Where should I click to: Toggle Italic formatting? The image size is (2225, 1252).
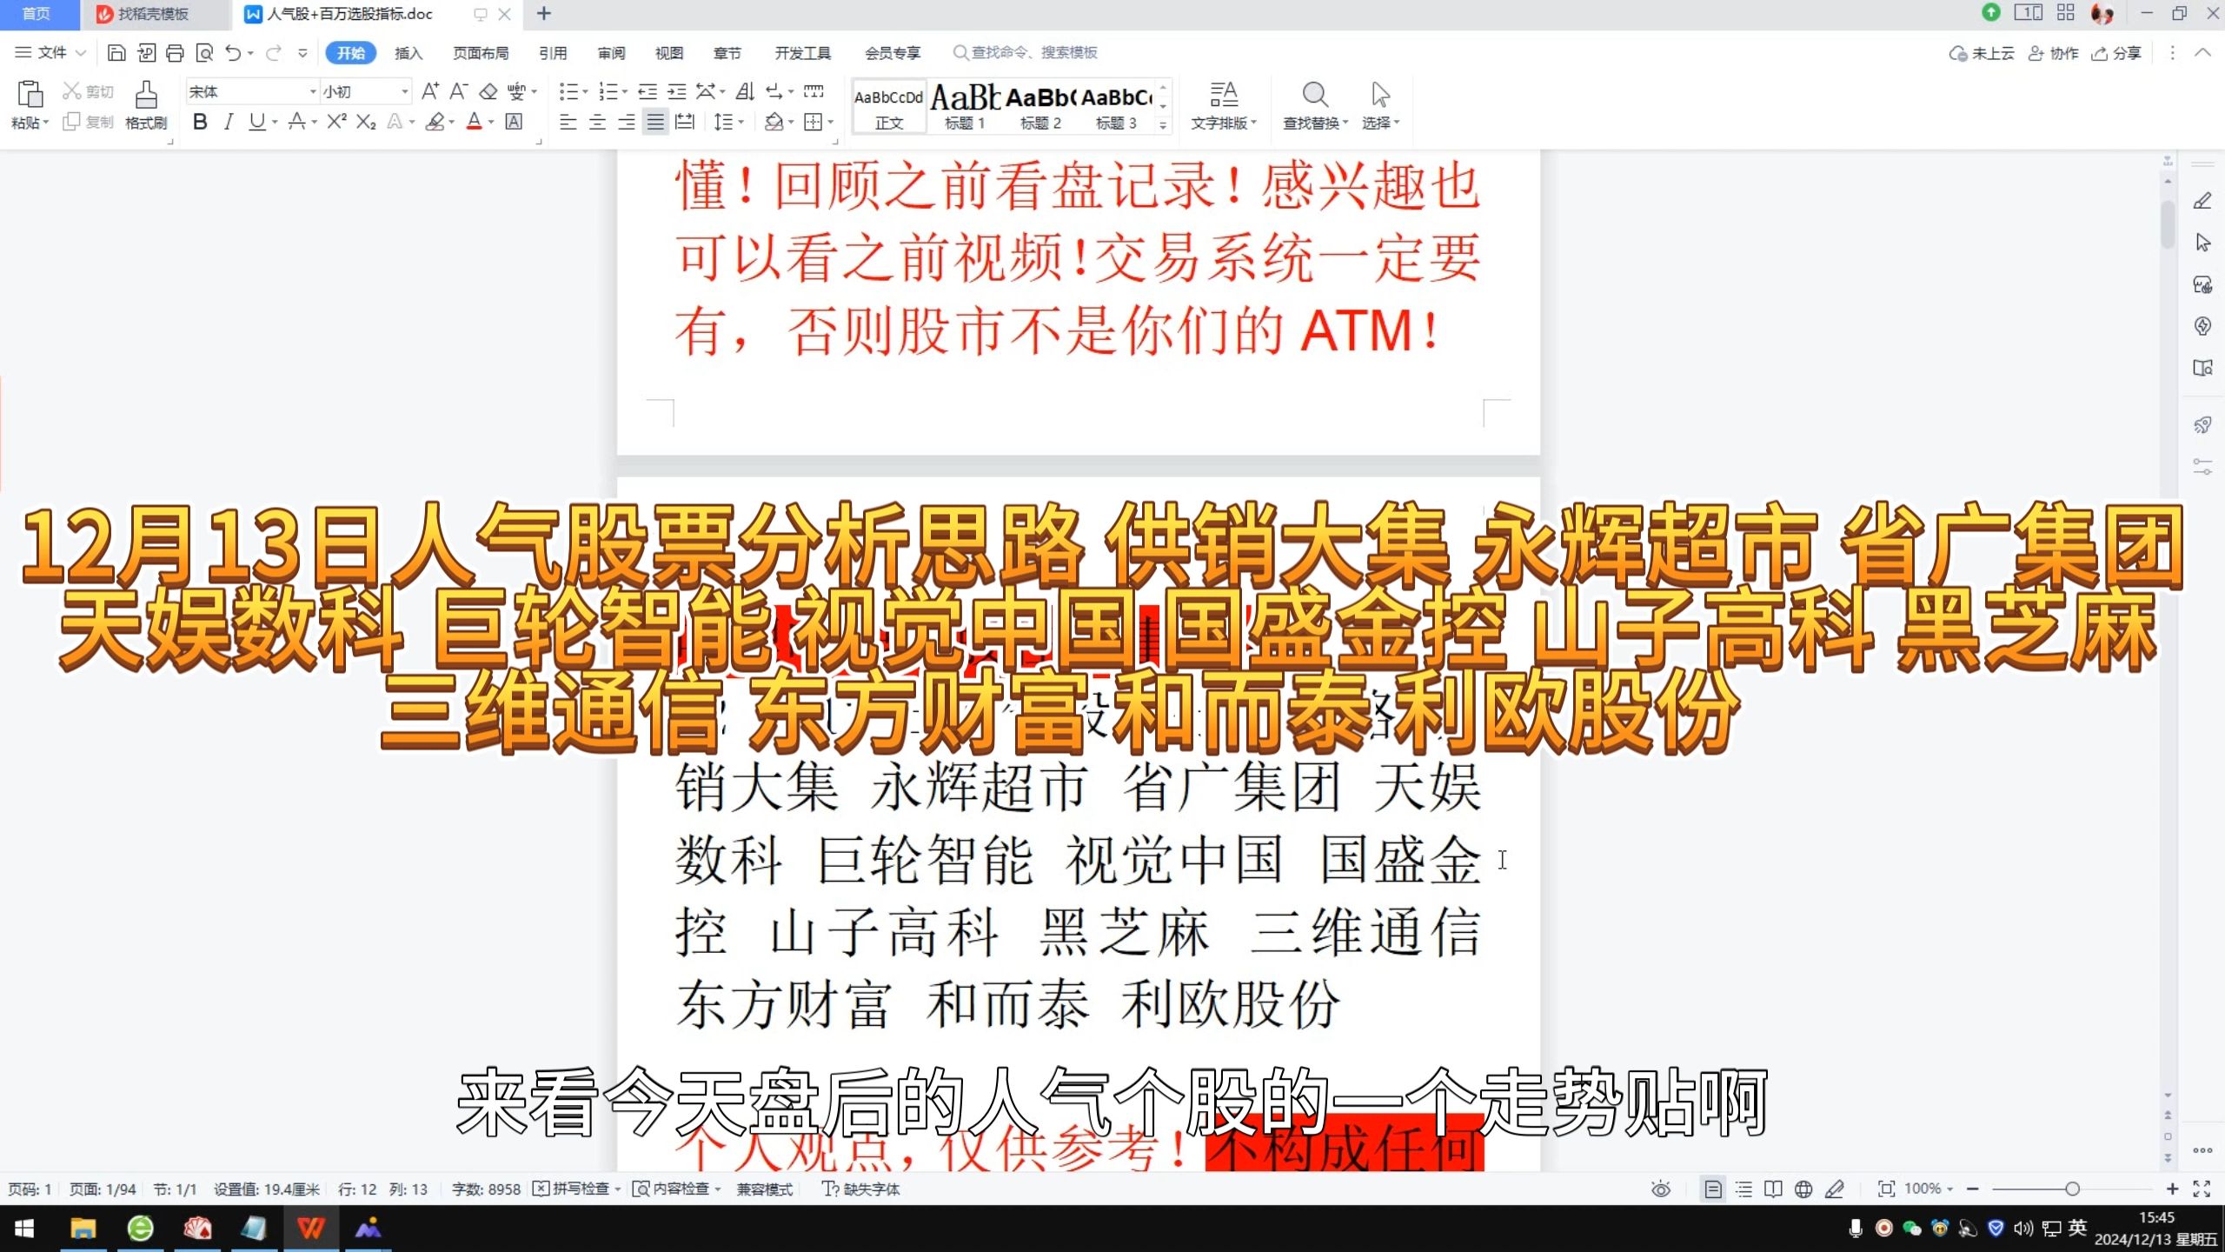click(229, 122)
